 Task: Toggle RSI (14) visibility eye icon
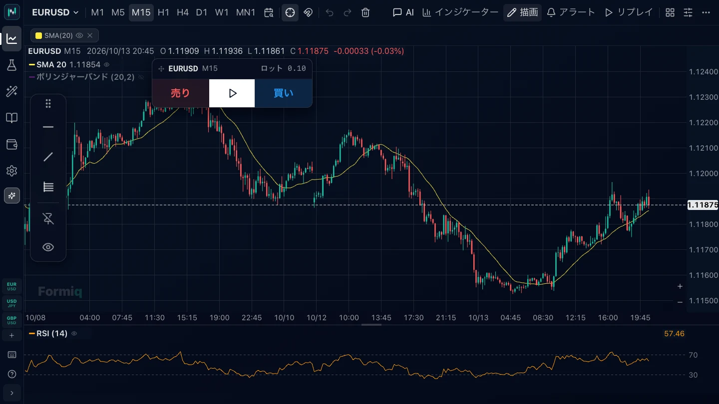(74, 333)
